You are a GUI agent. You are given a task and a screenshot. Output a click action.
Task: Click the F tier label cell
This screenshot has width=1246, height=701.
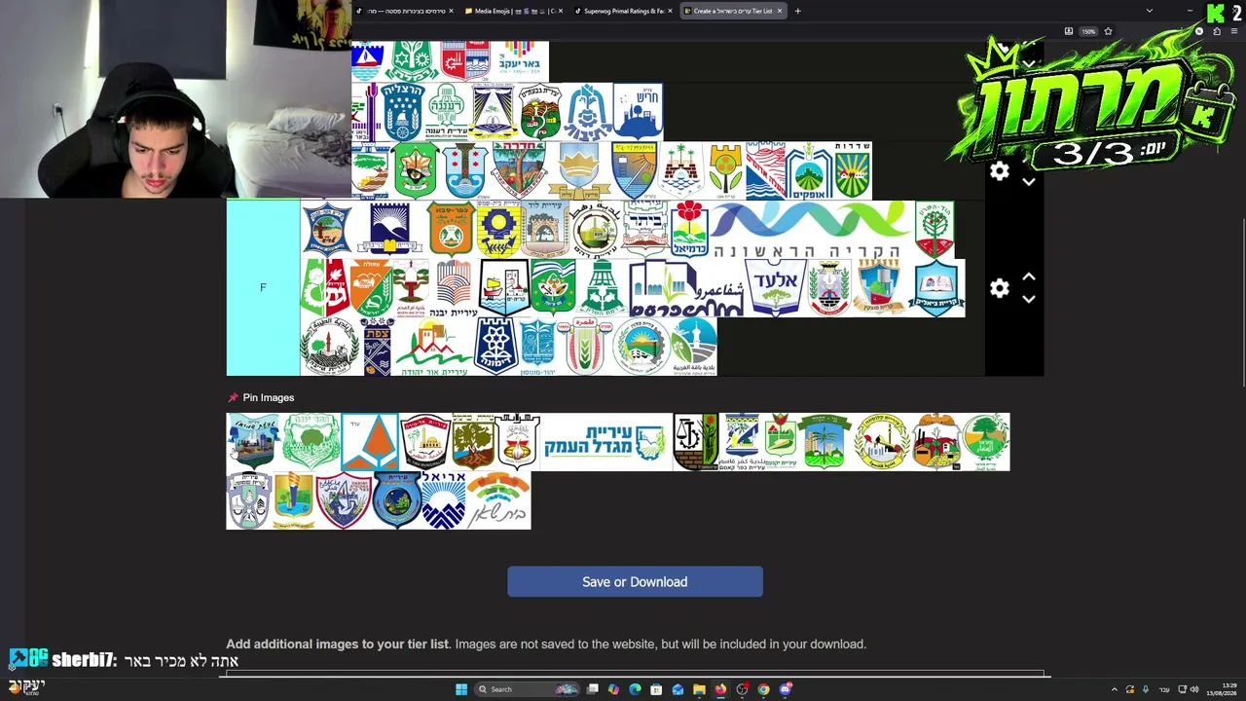[263, 287]
